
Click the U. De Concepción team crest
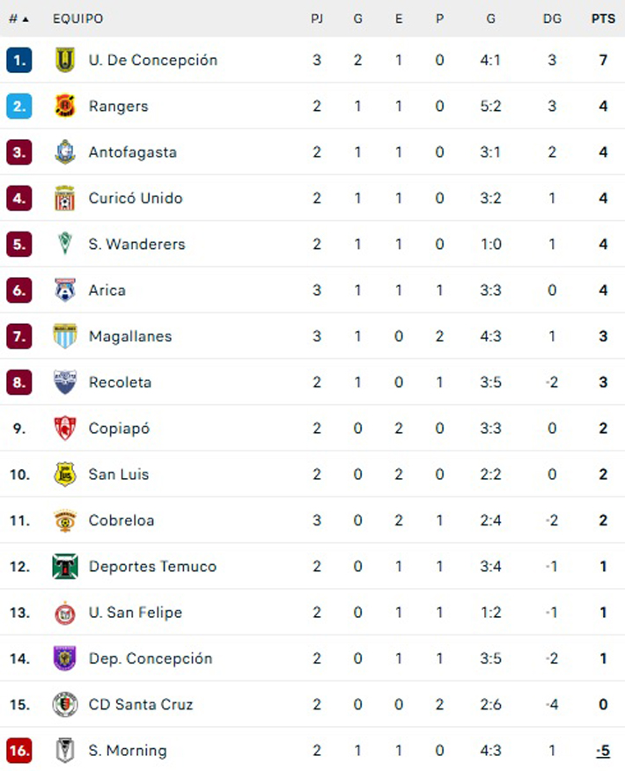coord(65,60)
